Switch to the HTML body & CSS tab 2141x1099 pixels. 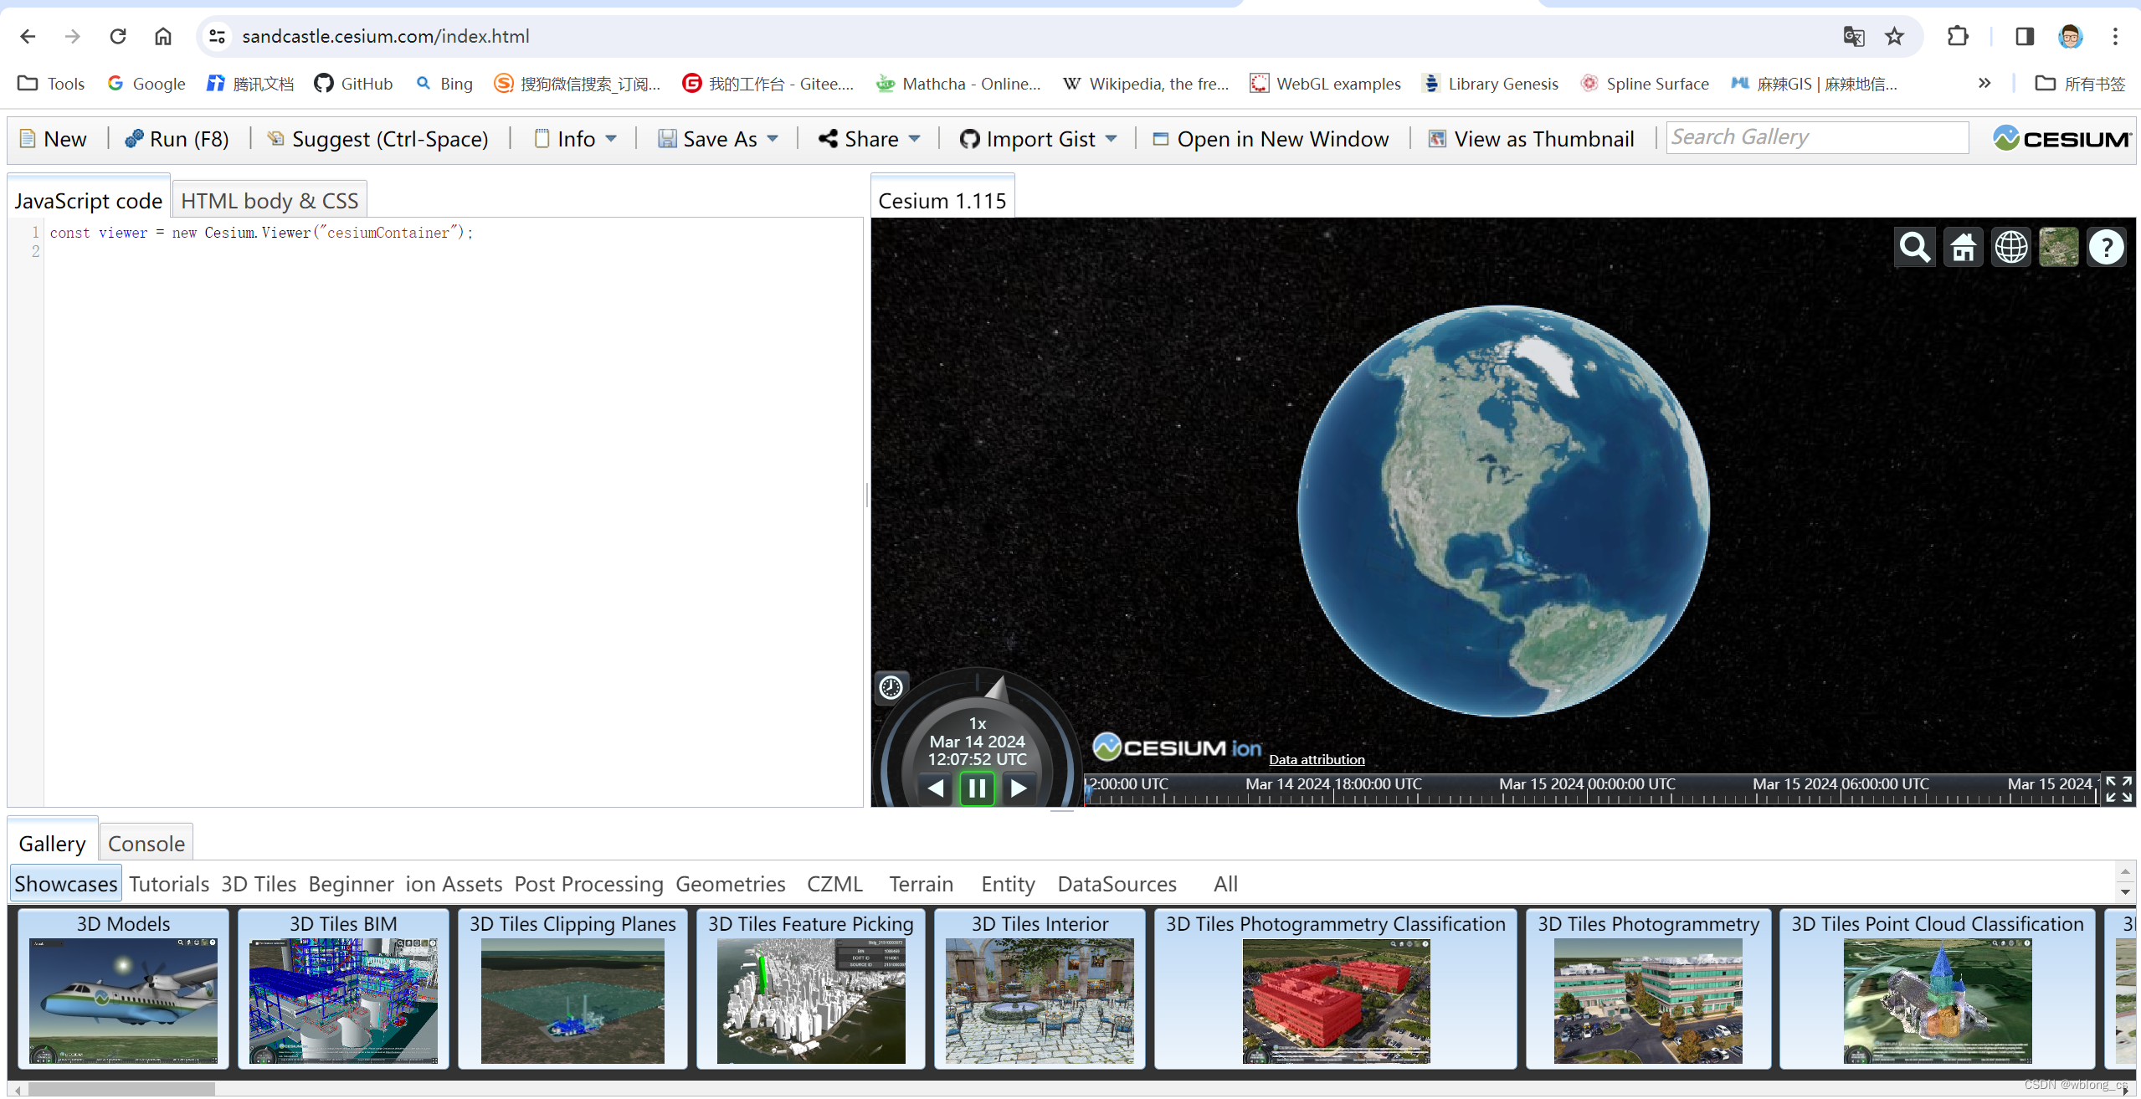coord(270,199)
